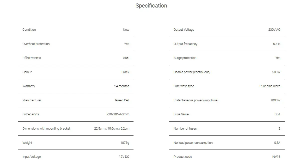Select the INV16 product code

click(276, 157)
